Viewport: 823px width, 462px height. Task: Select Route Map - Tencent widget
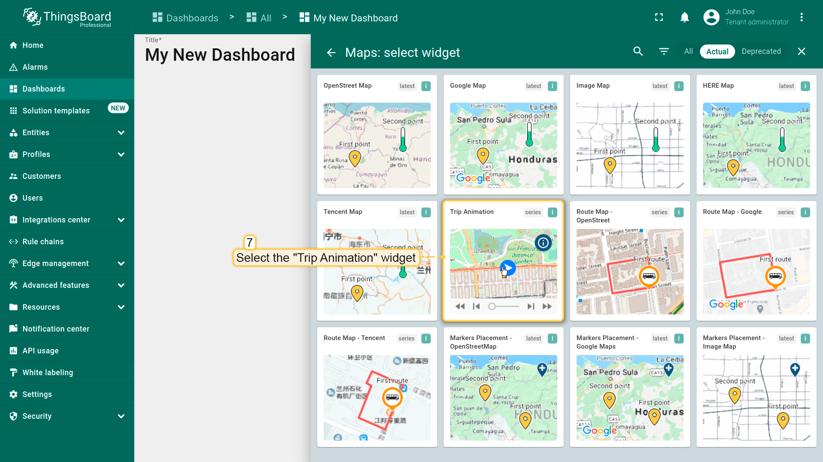pos(377,387)
